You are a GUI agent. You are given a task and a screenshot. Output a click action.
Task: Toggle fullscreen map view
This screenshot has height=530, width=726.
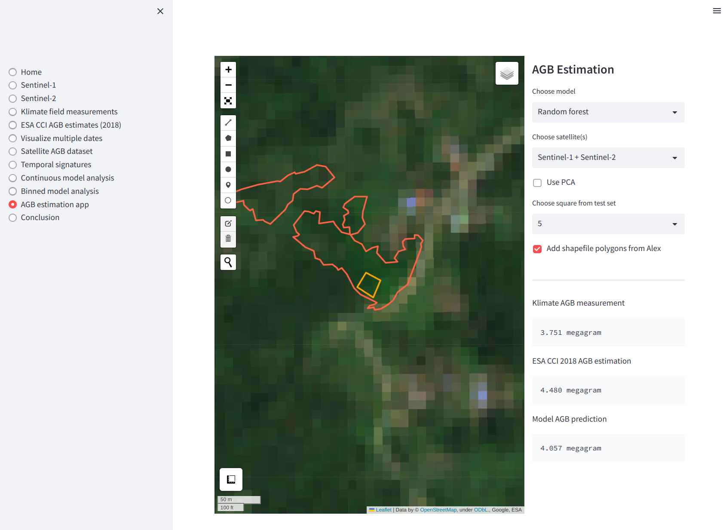228,101
